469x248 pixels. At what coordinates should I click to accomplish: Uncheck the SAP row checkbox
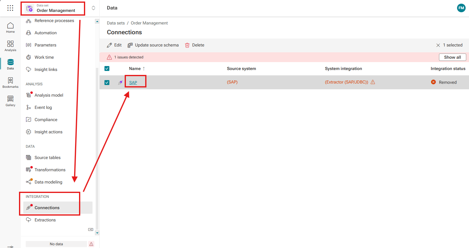[x=107, y=82]
